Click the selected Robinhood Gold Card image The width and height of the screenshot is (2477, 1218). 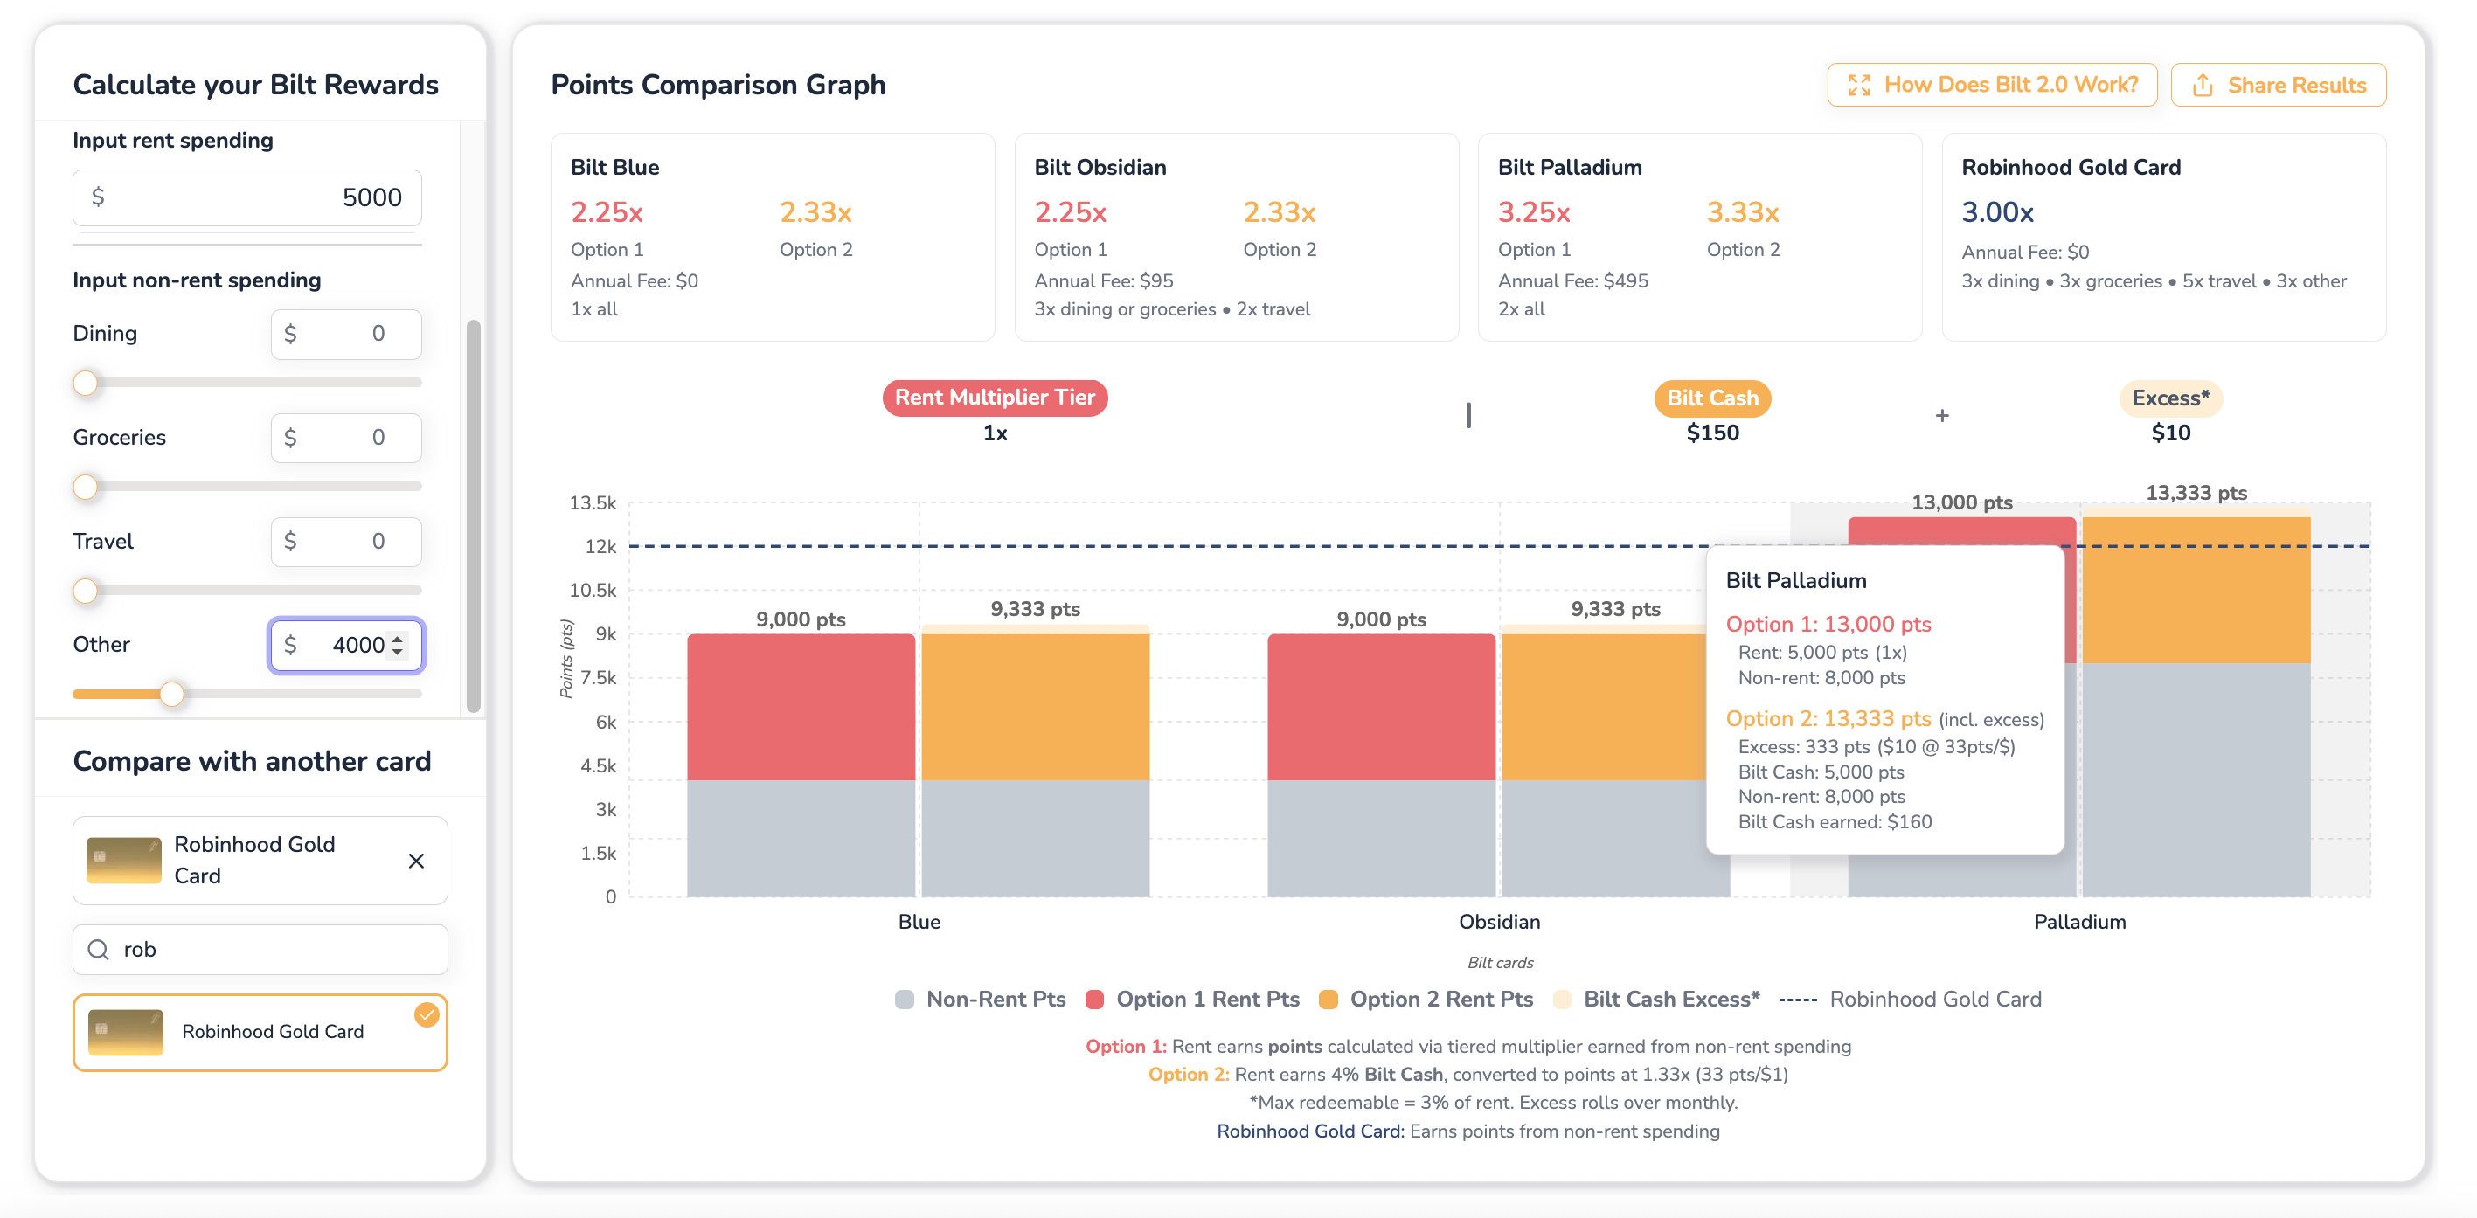pyautogui.click(x=124, y=861)
